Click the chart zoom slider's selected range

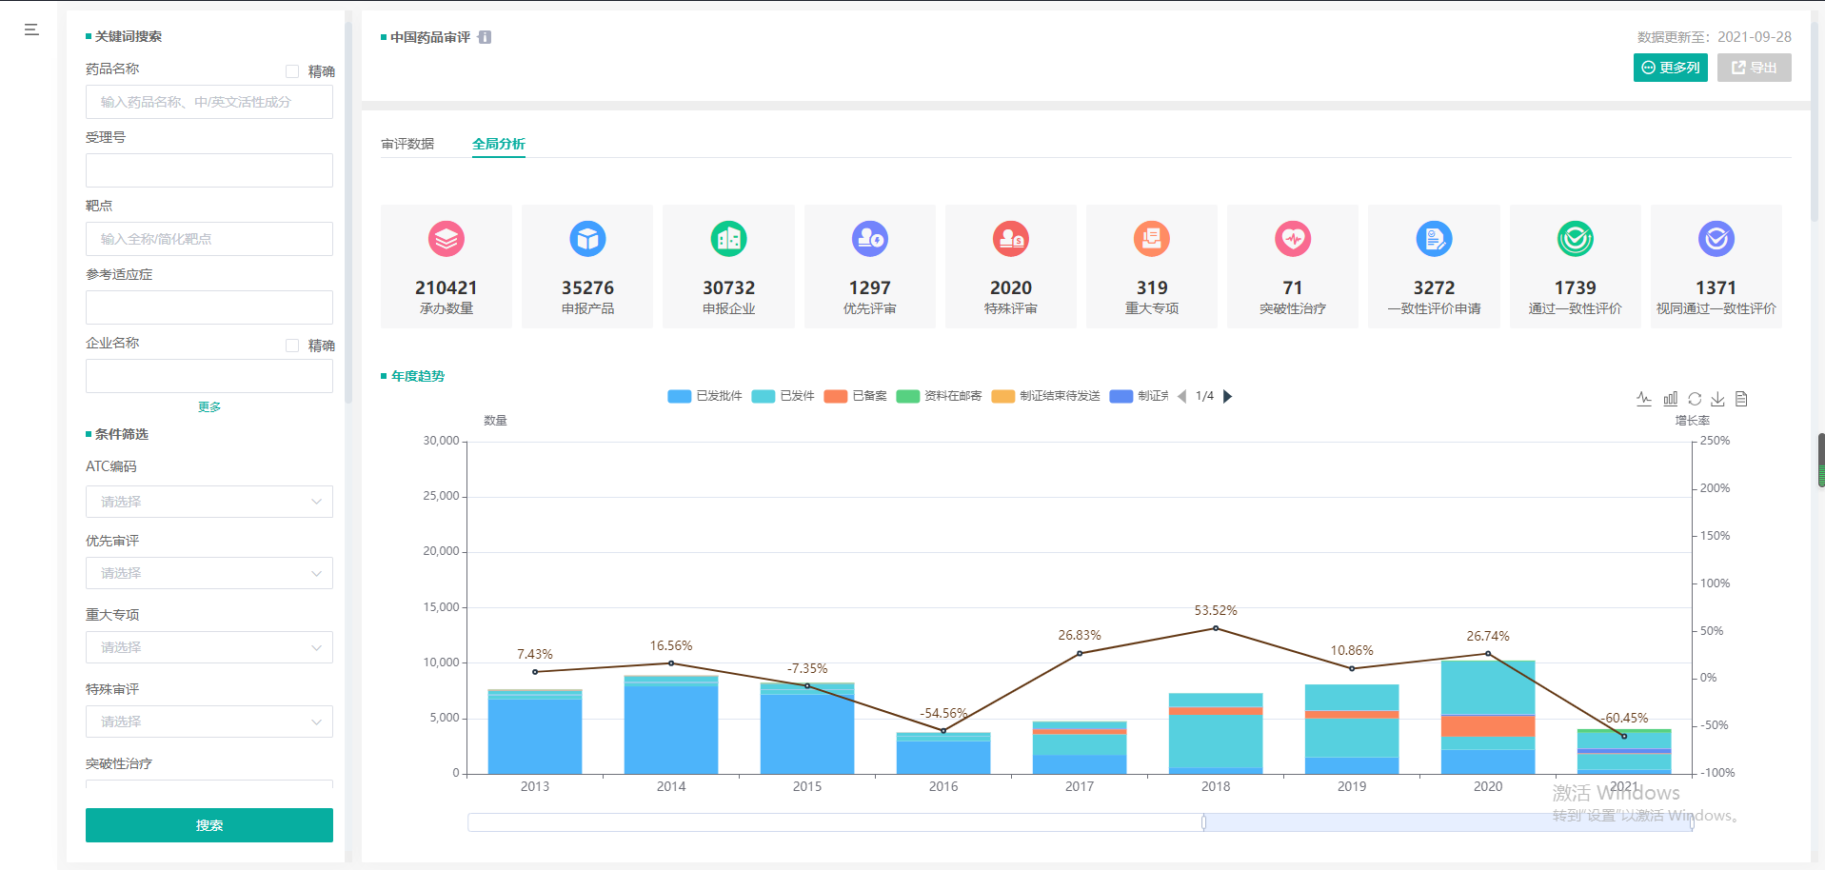1448,822
